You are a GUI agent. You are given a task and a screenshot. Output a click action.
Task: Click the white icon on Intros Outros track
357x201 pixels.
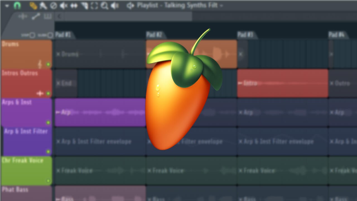[40, 94]
